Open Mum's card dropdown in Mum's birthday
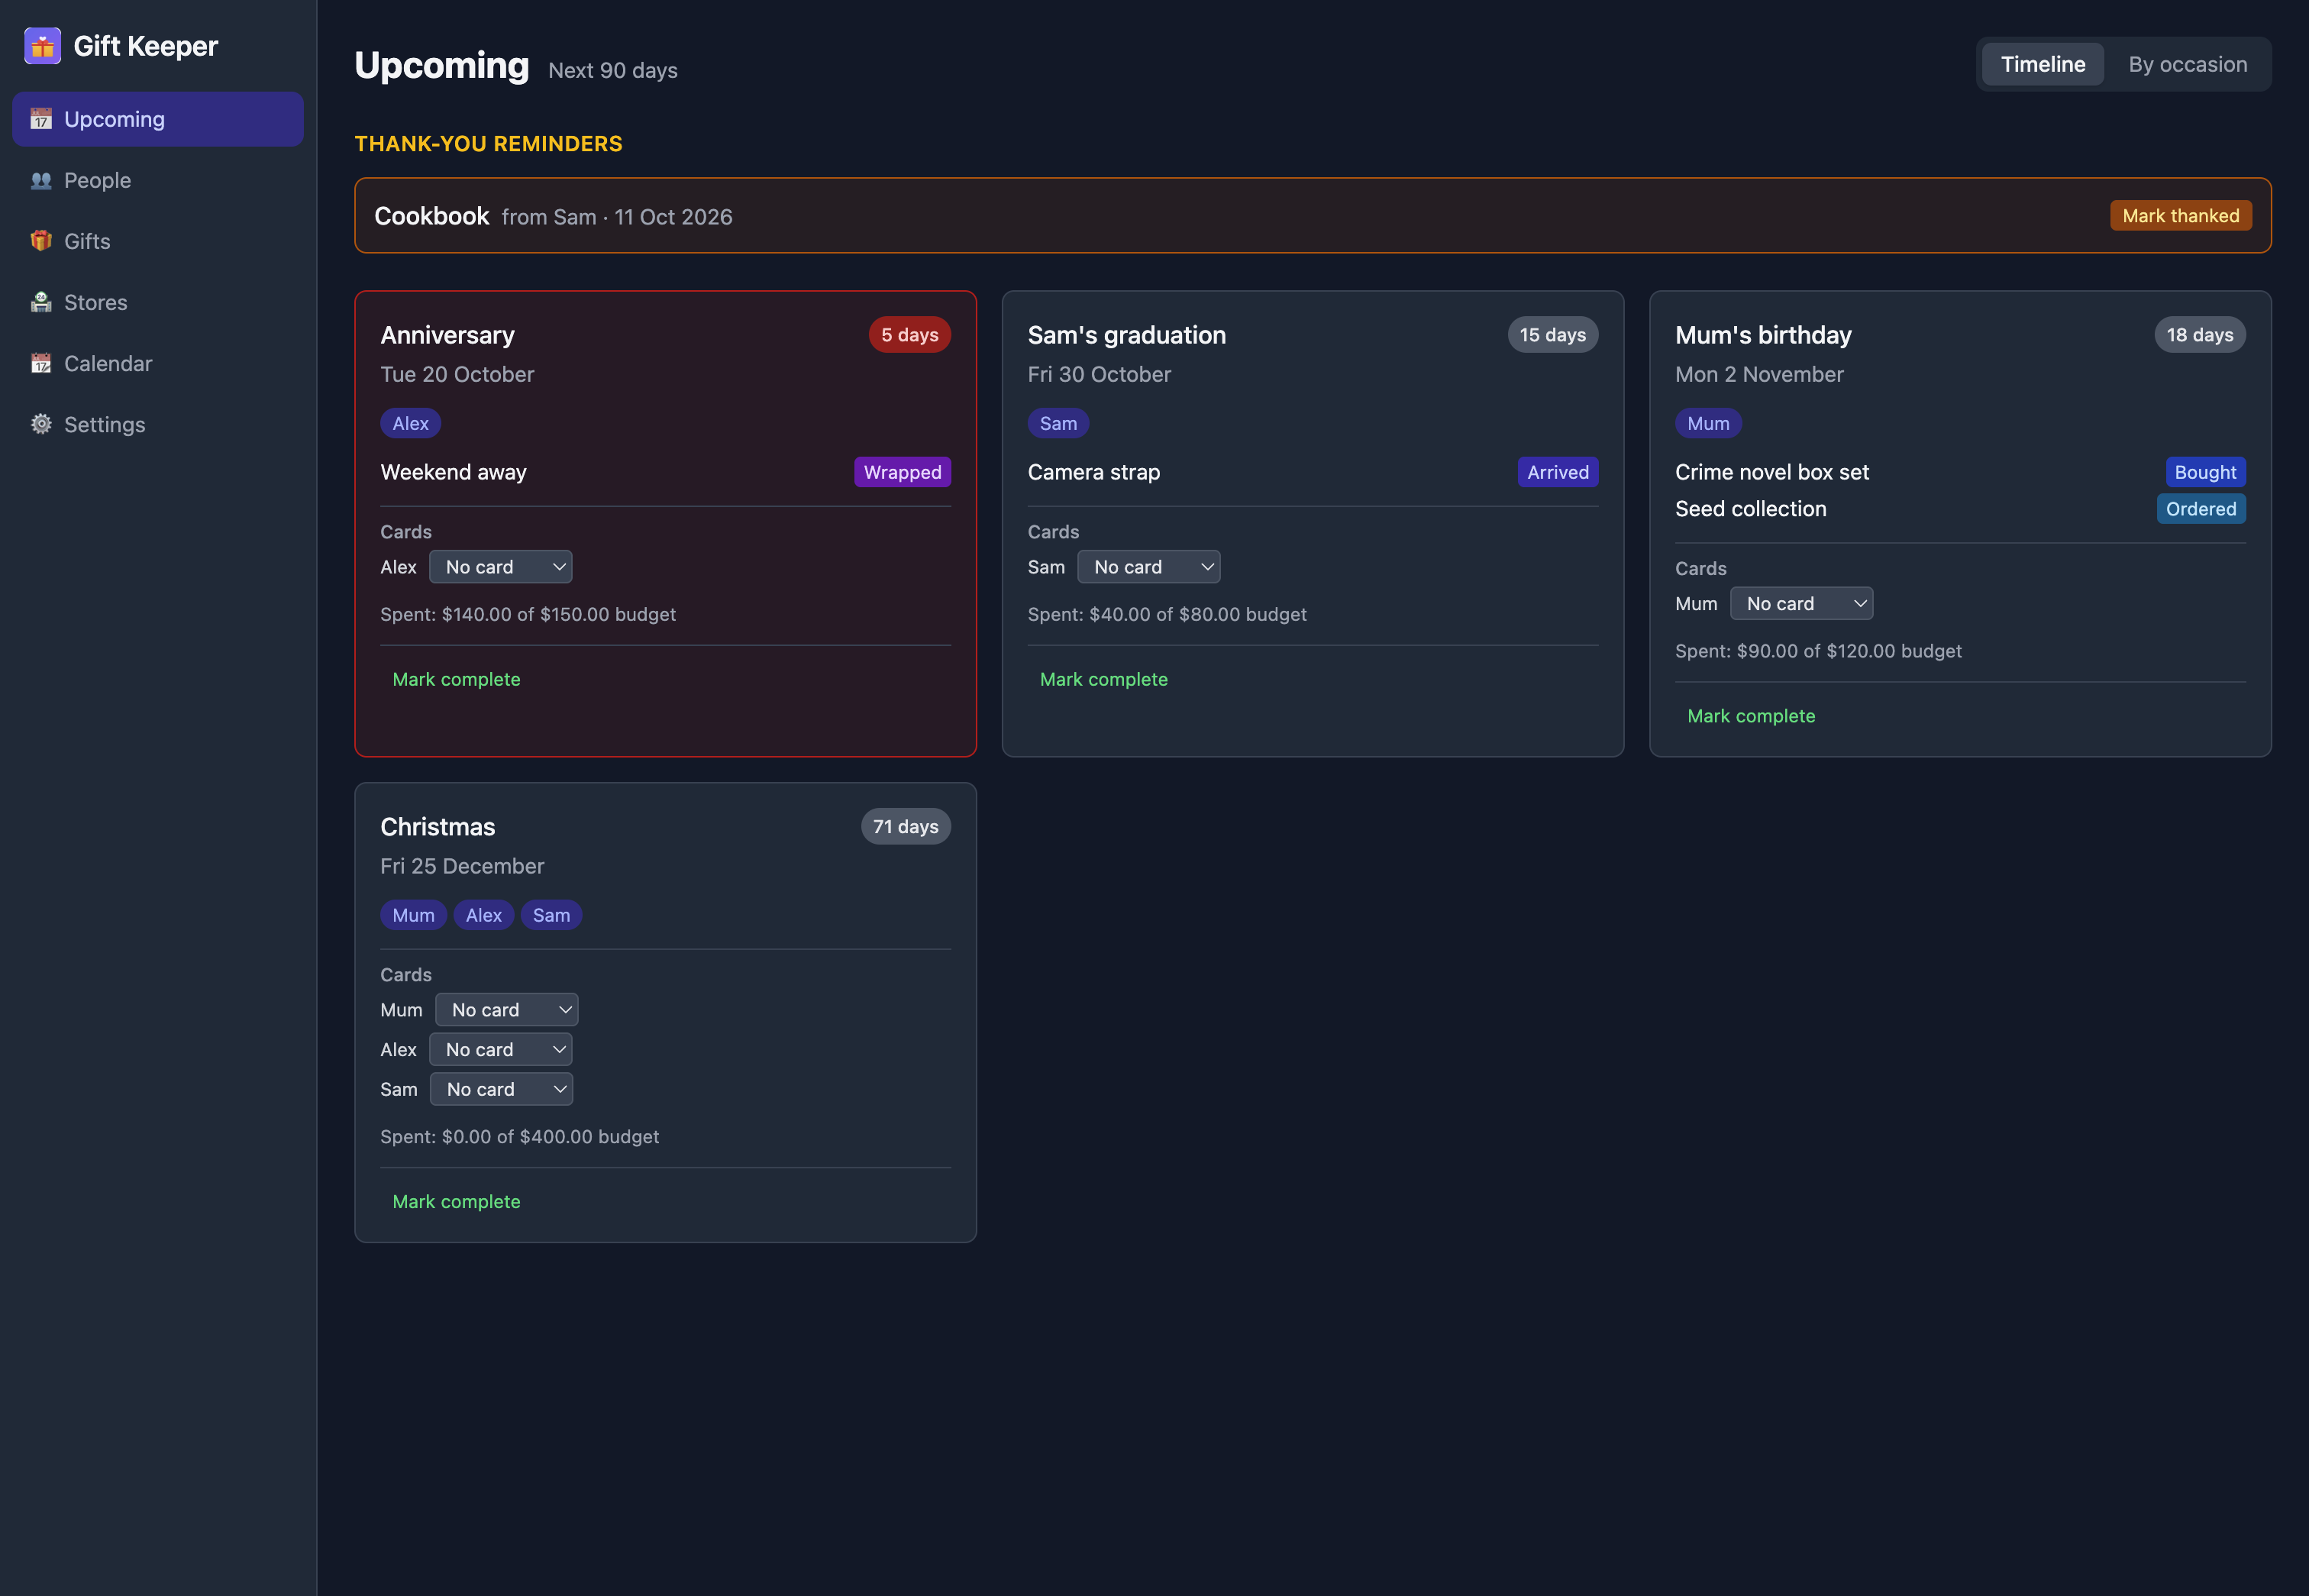 coord(1801,604)
